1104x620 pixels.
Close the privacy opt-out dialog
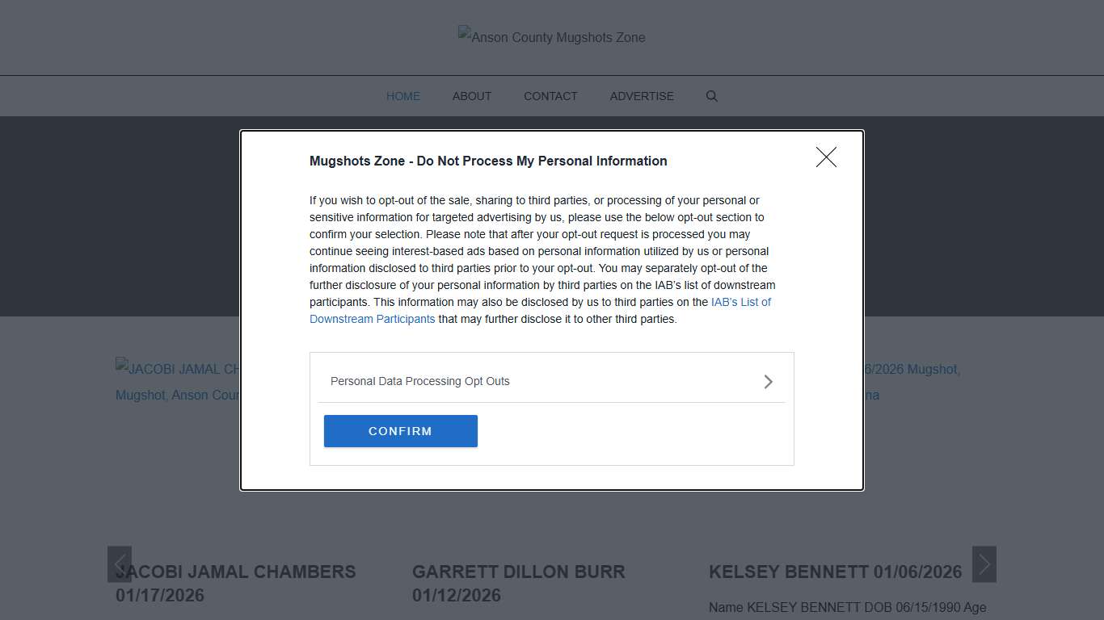click(x=826, y=157)
